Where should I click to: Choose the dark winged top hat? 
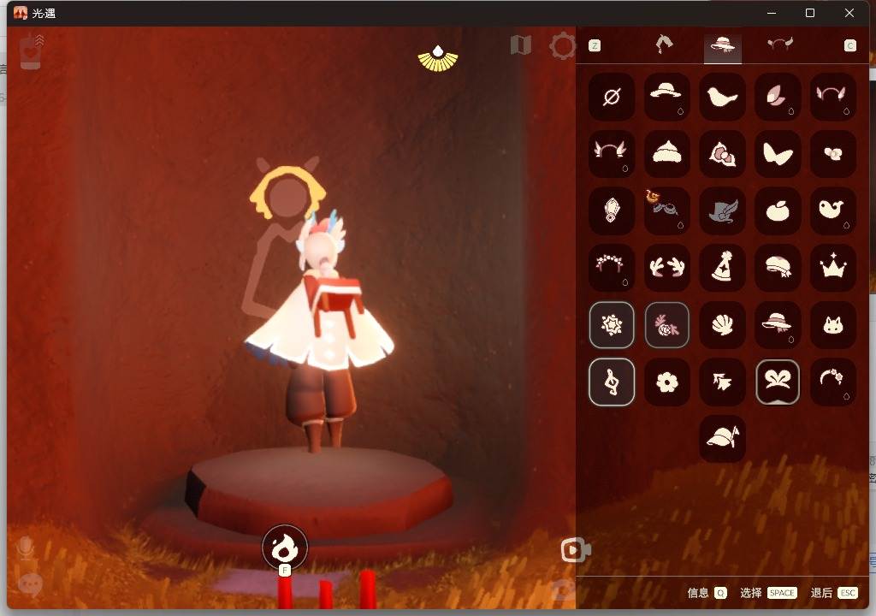pyautogui.click(x=722, y=210)
